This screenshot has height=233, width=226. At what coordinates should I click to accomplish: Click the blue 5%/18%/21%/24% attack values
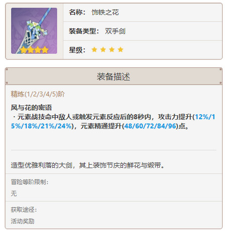pos(41,126)
